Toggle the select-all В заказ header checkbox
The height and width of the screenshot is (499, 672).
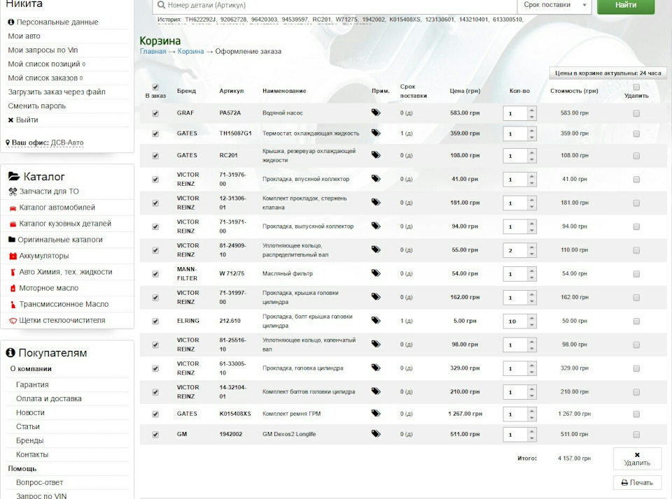[155, 87]
